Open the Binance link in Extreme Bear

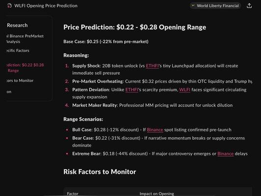click(225, 154)
